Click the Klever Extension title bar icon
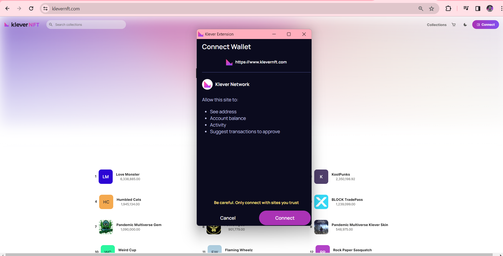 (201, 34)
